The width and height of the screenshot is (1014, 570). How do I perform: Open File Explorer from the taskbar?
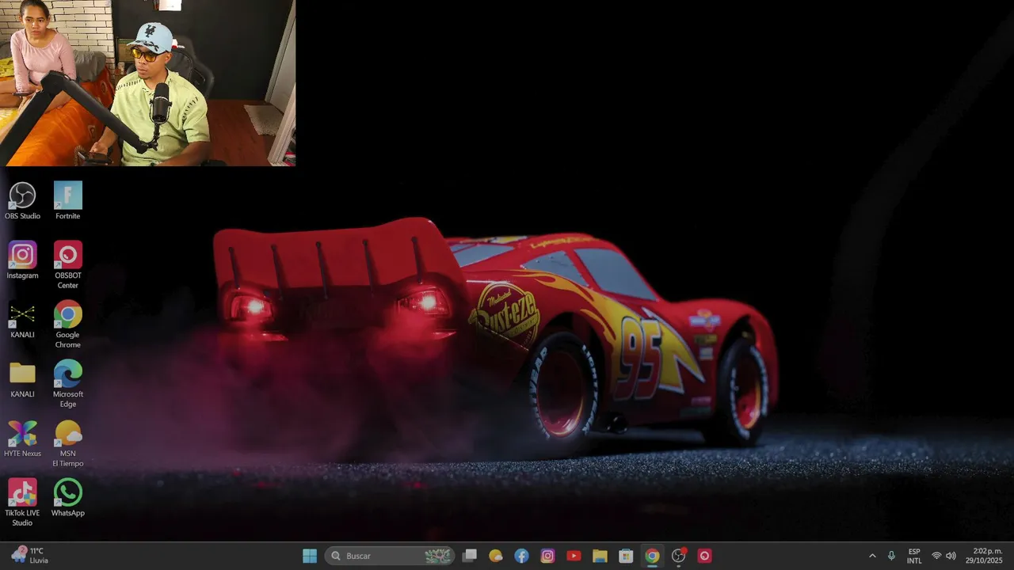pyautogui.click(x=600, y=556)
